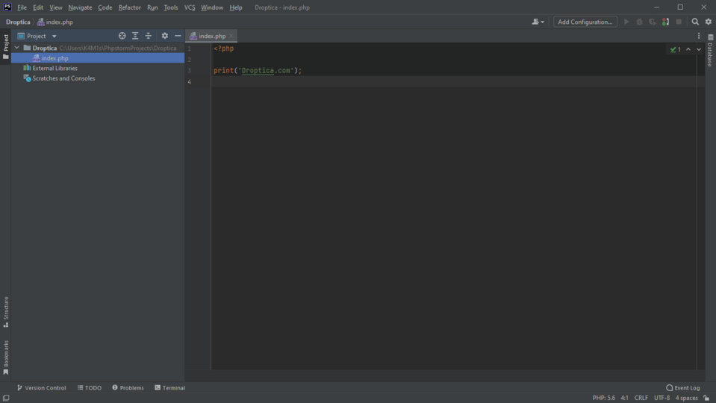
Task: Click index.php breadcrumb in navigation bar
Action: point(55,22)
